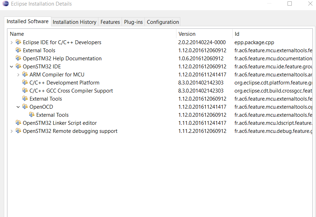Select the C/C++ GCC Cross Compiler Support row
316x217 pixels.
[71, 91]
